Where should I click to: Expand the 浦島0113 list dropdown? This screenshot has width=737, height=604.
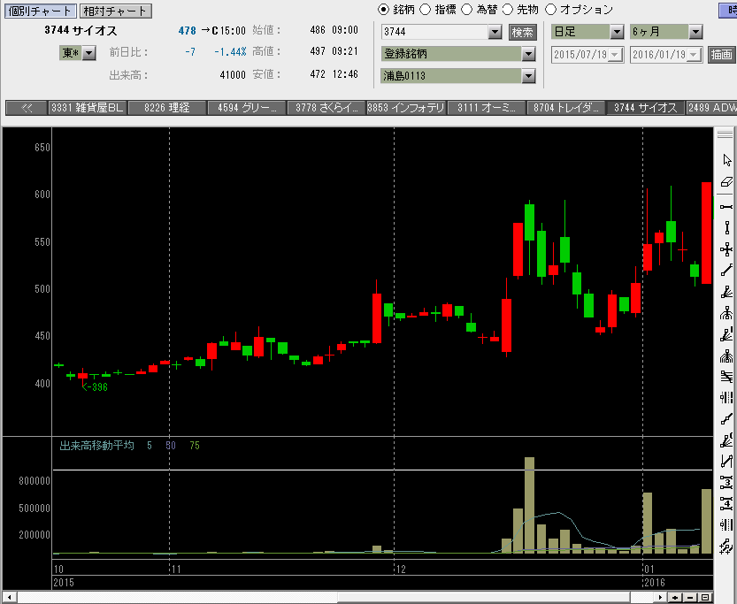pos(528,76)
